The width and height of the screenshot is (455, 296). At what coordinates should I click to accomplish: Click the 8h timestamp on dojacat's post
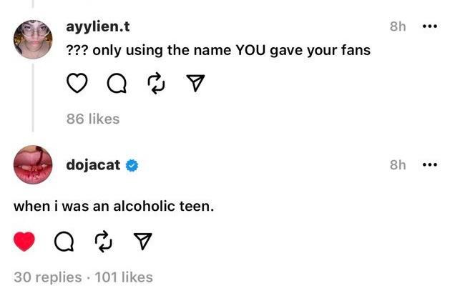(398, 165)
